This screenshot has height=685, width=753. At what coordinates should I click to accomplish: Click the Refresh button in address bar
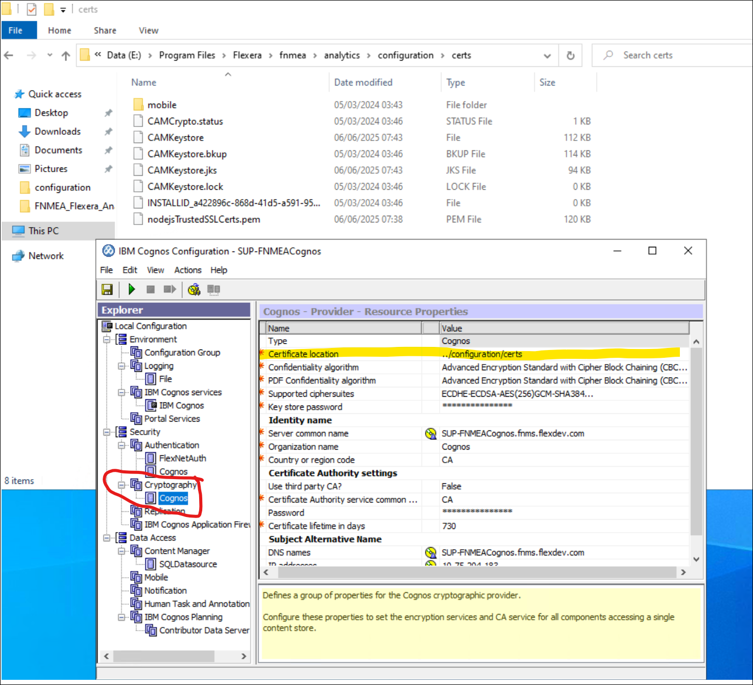pyautogui.click(x=570, y=55)
